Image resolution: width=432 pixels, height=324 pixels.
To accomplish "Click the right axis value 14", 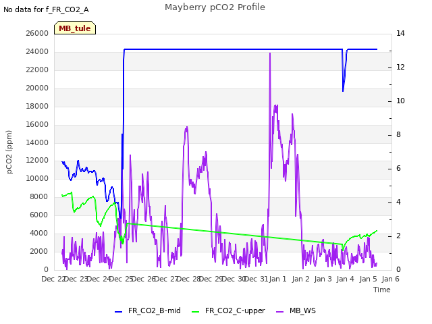I will click(x=400, y=33).
